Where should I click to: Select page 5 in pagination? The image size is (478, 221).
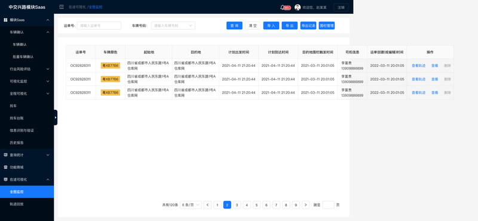pos(257,205)
